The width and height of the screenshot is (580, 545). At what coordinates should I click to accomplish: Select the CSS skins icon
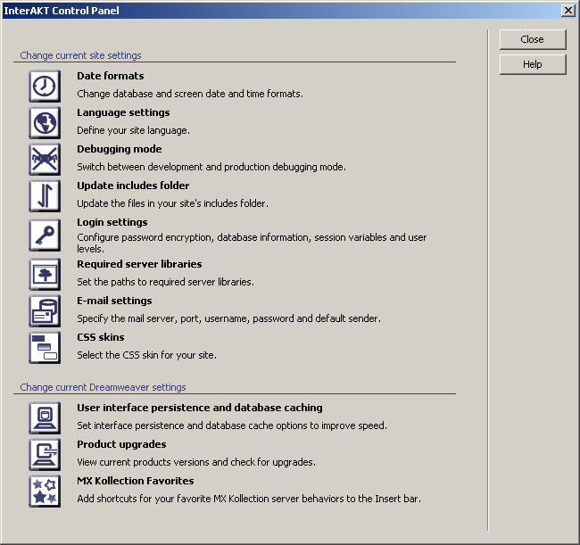44,347
